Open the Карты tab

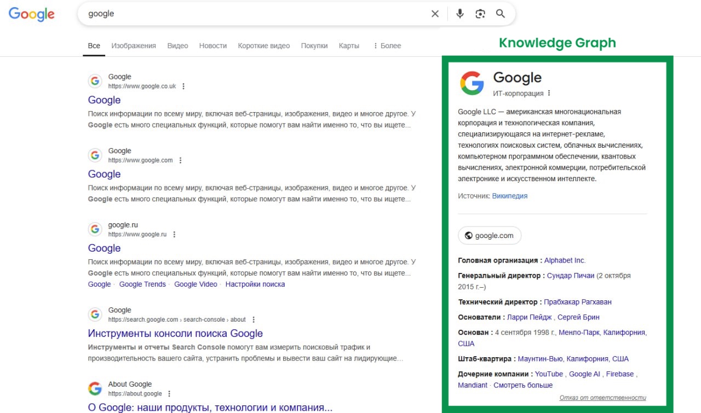(x=349, y=46)
